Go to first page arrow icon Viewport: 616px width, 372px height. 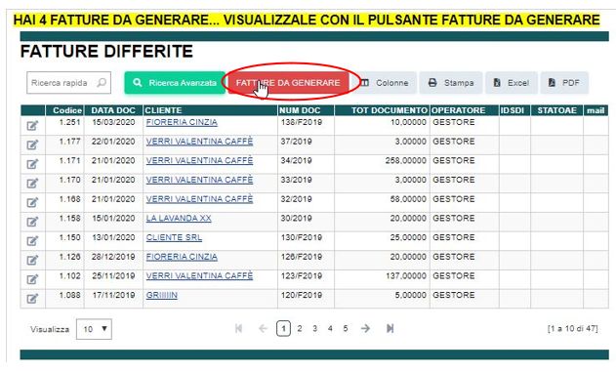tap(238, 328)
